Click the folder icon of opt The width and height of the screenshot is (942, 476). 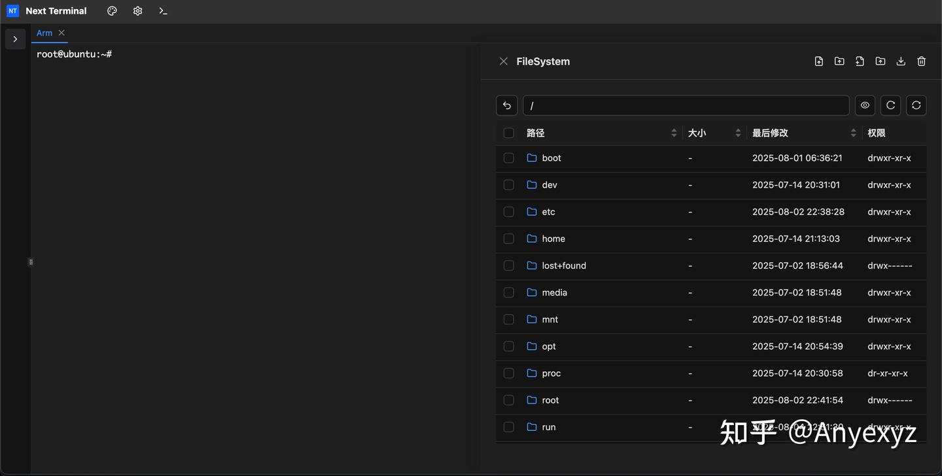pyautogui.click(x=532, y=347)
